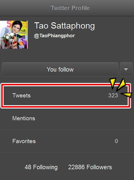
Task: Select the Favorites label text
Action: click(24, 141)
